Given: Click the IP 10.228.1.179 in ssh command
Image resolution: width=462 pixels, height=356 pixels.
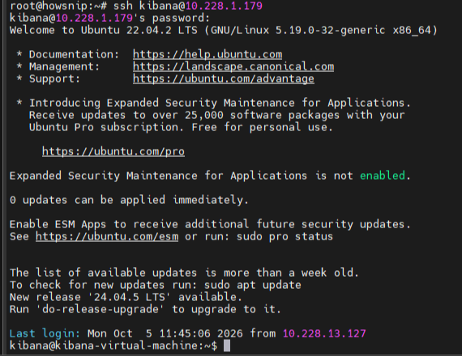Looking at the screenshot, I should coord(224,6).
